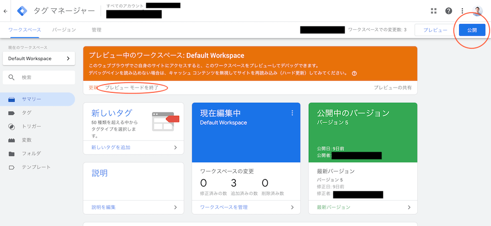Click the トリガー sidebar icon

(12, 126)
